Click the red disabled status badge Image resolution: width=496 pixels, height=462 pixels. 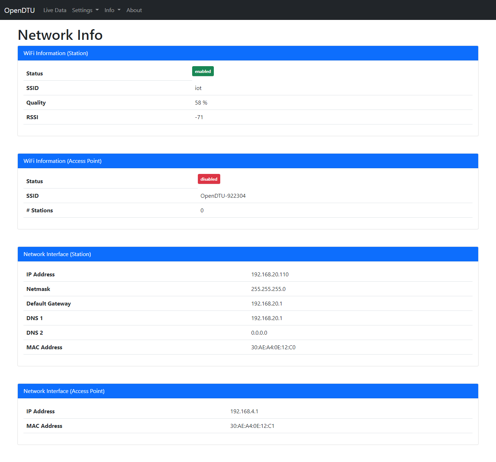pos(209,179)
